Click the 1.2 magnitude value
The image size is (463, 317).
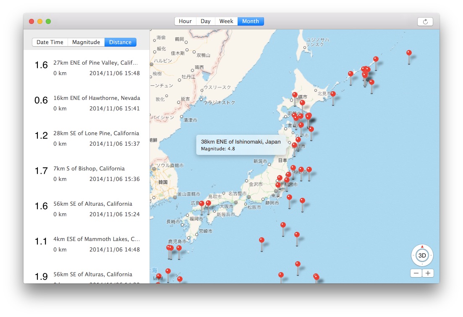[x=41, y=136]
